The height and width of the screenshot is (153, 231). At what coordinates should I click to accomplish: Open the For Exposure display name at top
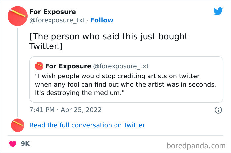pos(52,12)
